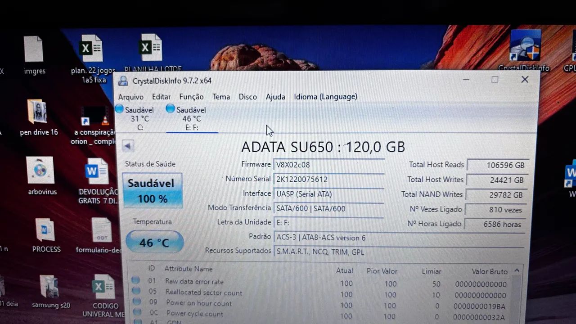Click the Firmware field V8X02c08

pyautogui.click(x=329, y=165)
